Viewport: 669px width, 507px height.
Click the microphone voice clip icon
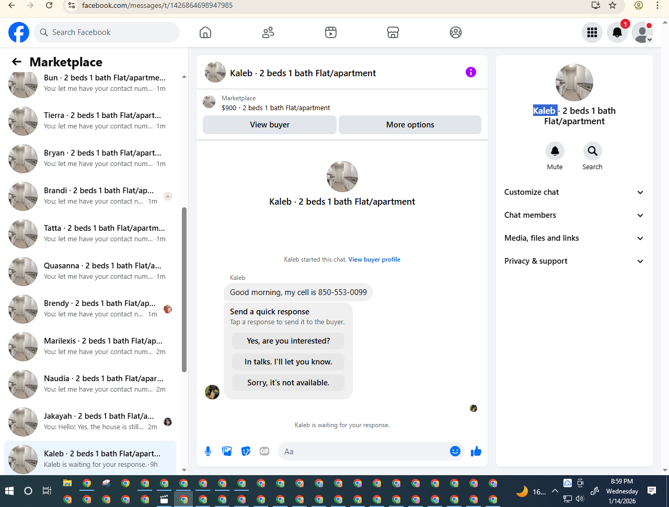tap(208, 451)
